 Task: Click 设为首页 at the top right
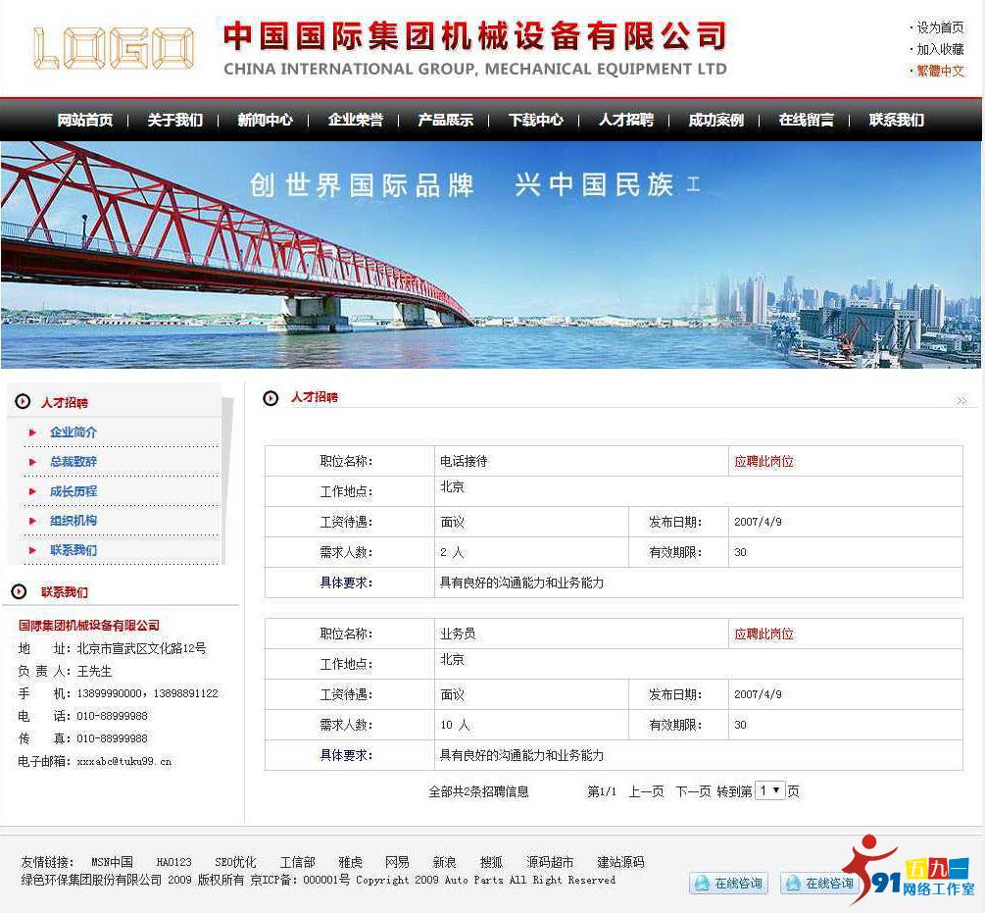[x=938, y=27]
